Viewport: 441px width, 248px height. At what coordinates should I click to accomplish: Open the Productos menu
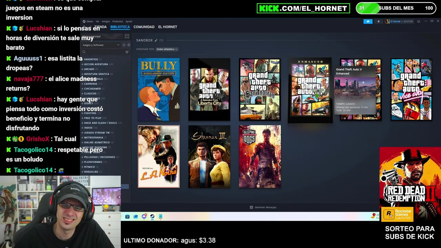[117, 21]
